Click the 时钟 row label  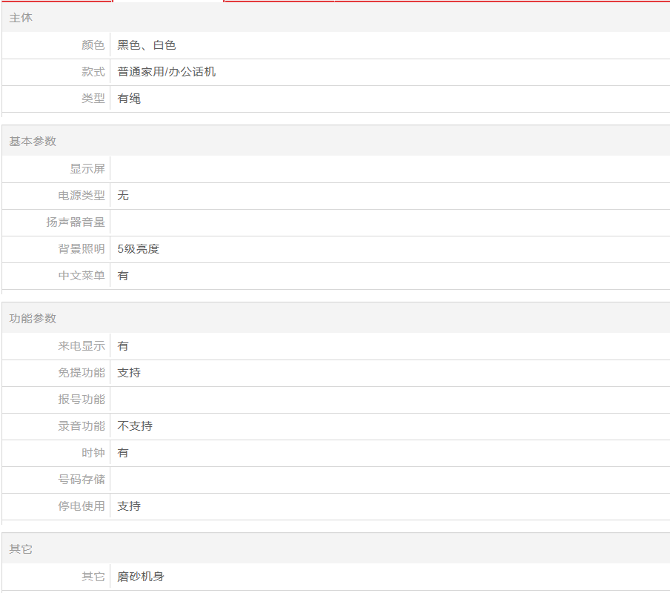93,453
